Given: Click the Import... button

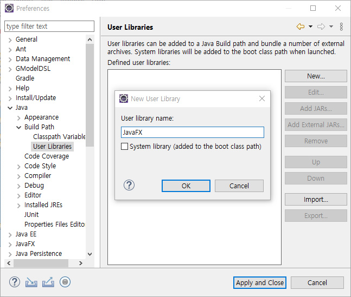Looking at the screenshot, I should pos(316,200).
